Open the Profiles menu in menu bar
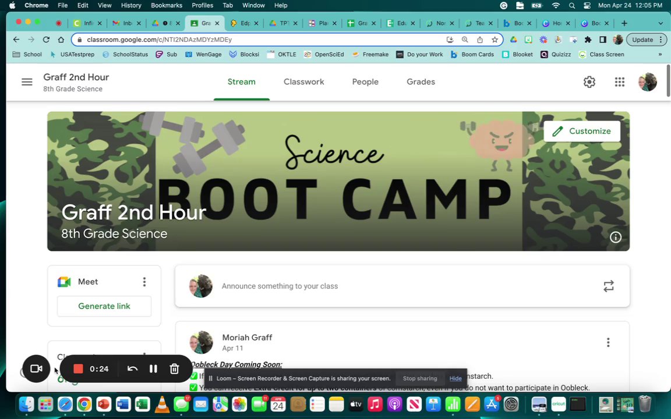This screenshot has height=419, width=671. tap(203, 5)
